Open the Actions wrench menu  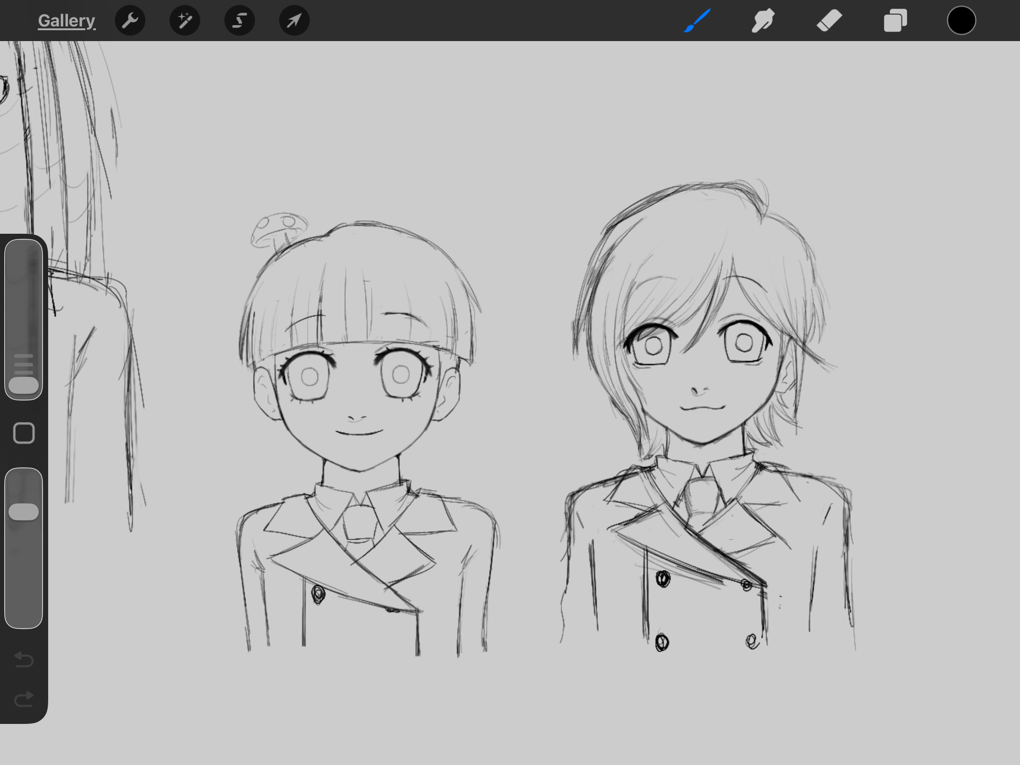(130, 21)
